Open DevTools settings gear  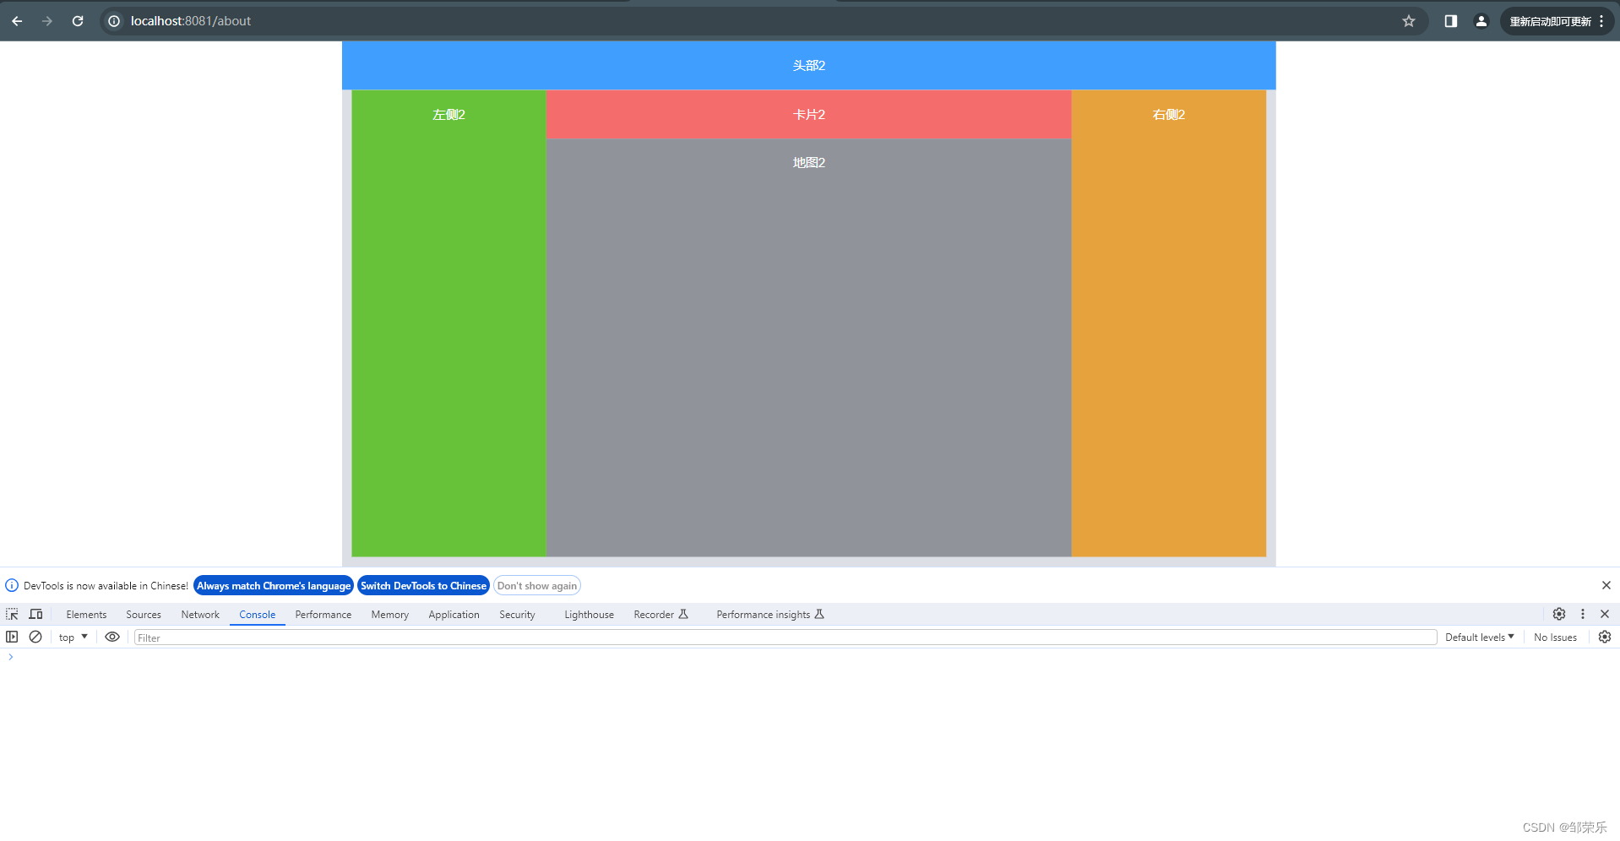click(x=1559, y=614)
